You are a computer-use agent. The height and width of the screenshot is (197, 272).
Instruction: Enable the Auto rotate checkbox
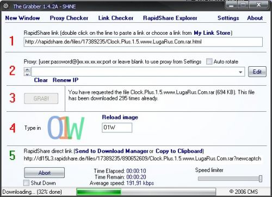209,61
